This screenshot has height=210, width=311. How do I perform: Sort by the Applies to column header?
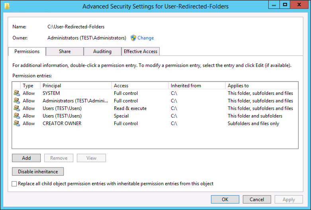(x=262, y=86)
